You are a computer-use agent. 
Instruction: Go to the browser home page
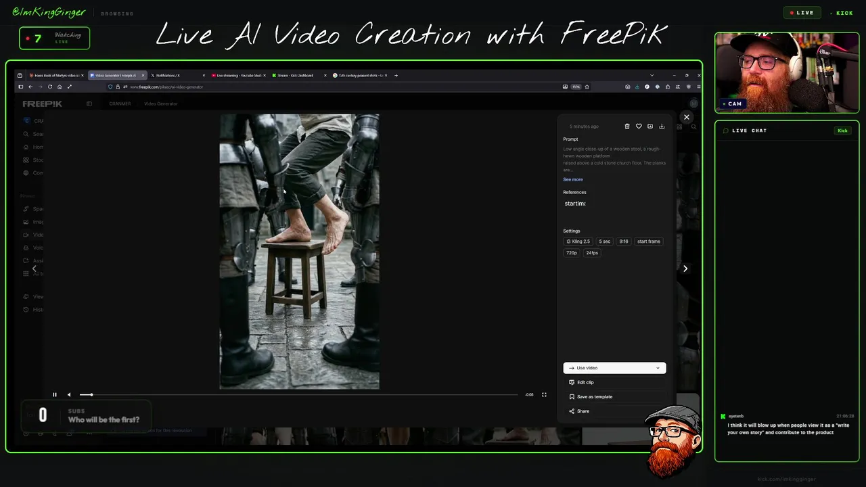pos(60,87)
